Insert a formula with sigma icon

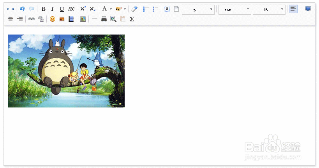pyautogui.click(x=132, y=19)
